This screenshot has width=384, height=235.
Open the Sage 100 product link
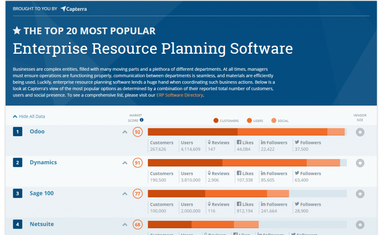42,193
